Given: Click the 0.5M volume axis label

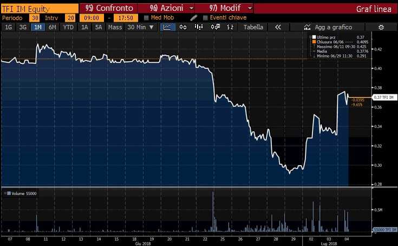Looking at the screenshot, I should pyautogui.click(x=378, y=210).
